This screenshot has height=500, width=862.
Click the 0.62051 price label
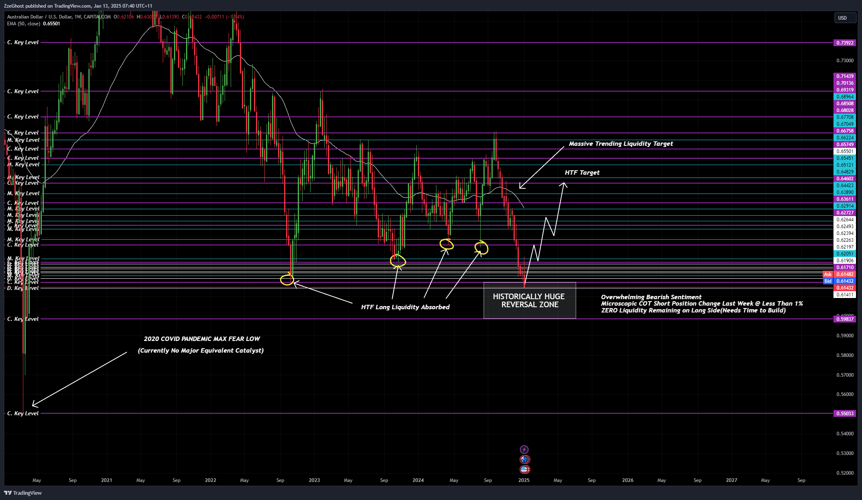[845, 254]
